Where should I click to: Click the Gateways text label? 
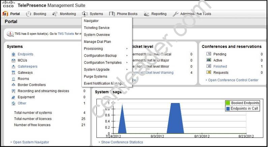(25, 72)
